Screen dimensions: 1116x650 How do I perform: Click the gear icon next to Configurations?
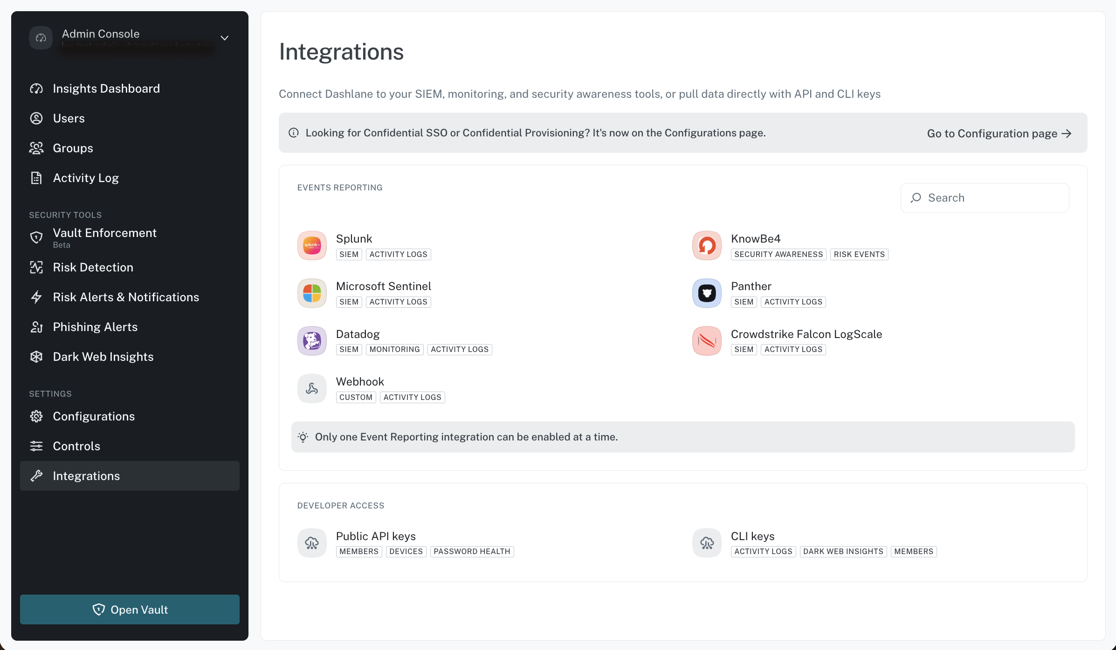pyautogui.click(x=36, y=416)
